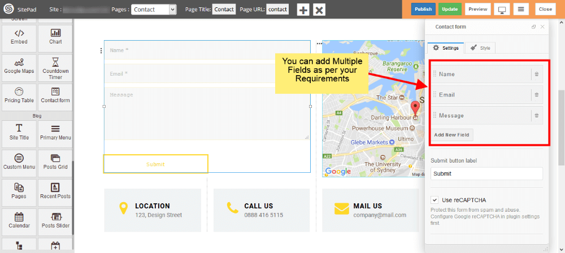Click the Email field drag handle

coord(434,95)
